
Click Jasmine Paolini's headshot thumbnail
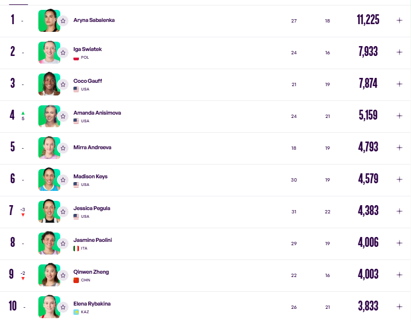[49, 243]
